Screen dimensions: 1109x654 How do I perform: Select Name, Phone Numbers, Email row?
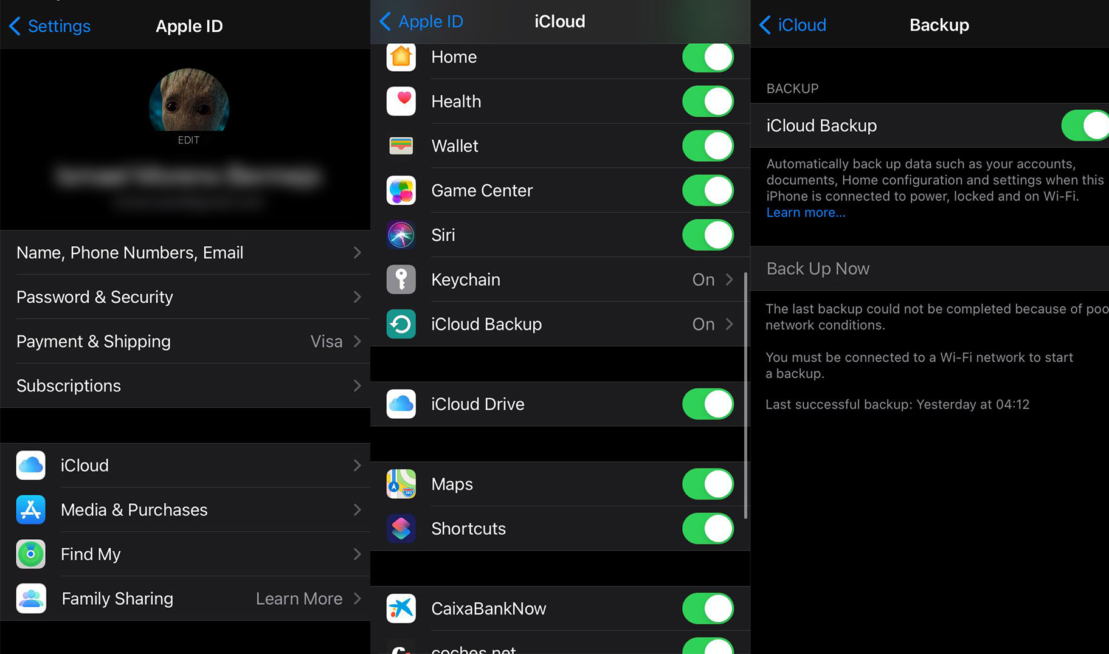click(x=185, y=252)
